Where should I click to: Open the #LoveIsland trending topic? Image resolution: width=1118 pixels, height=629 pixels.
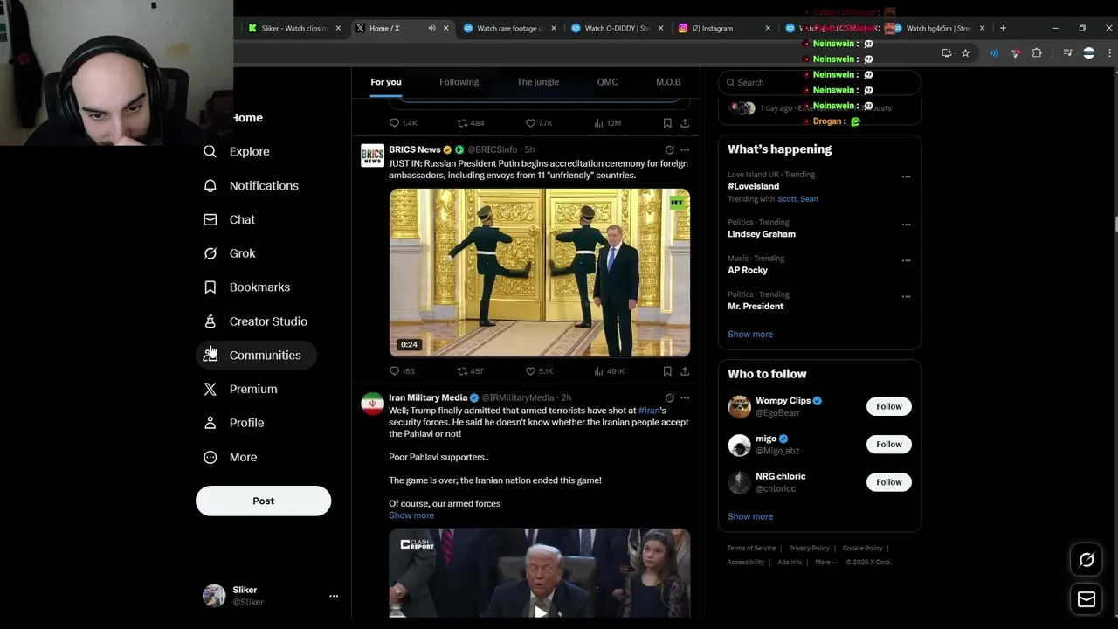[754, 186]
